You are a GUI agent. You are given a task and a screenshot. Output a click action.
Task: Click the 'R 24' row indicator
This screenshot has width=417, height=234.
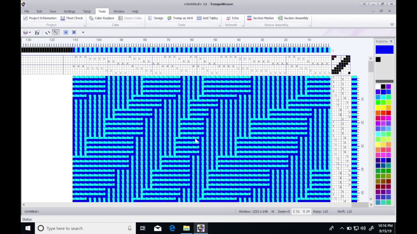pyautogui.click(x=306, y=212)
